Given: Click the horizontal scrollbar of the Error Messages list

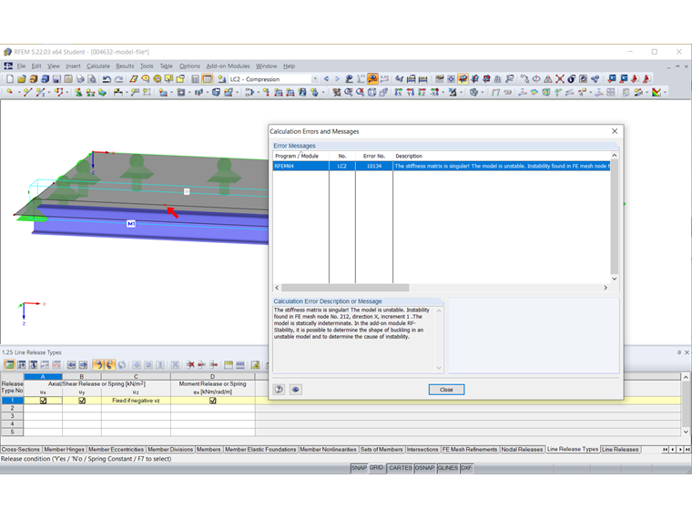Looking at the screenshot, I should click(345, 288).
